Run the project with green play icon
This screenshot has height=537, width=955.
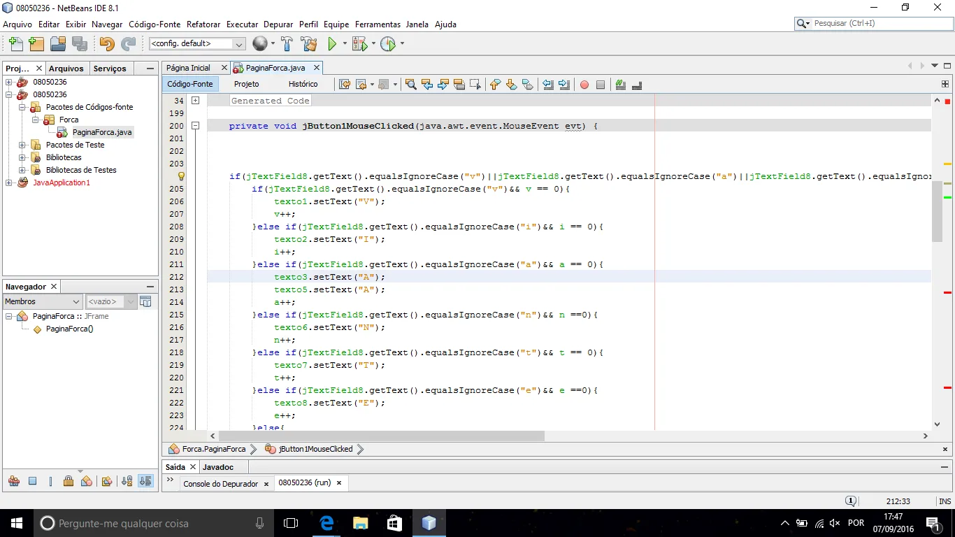click(x=332, y=44)
